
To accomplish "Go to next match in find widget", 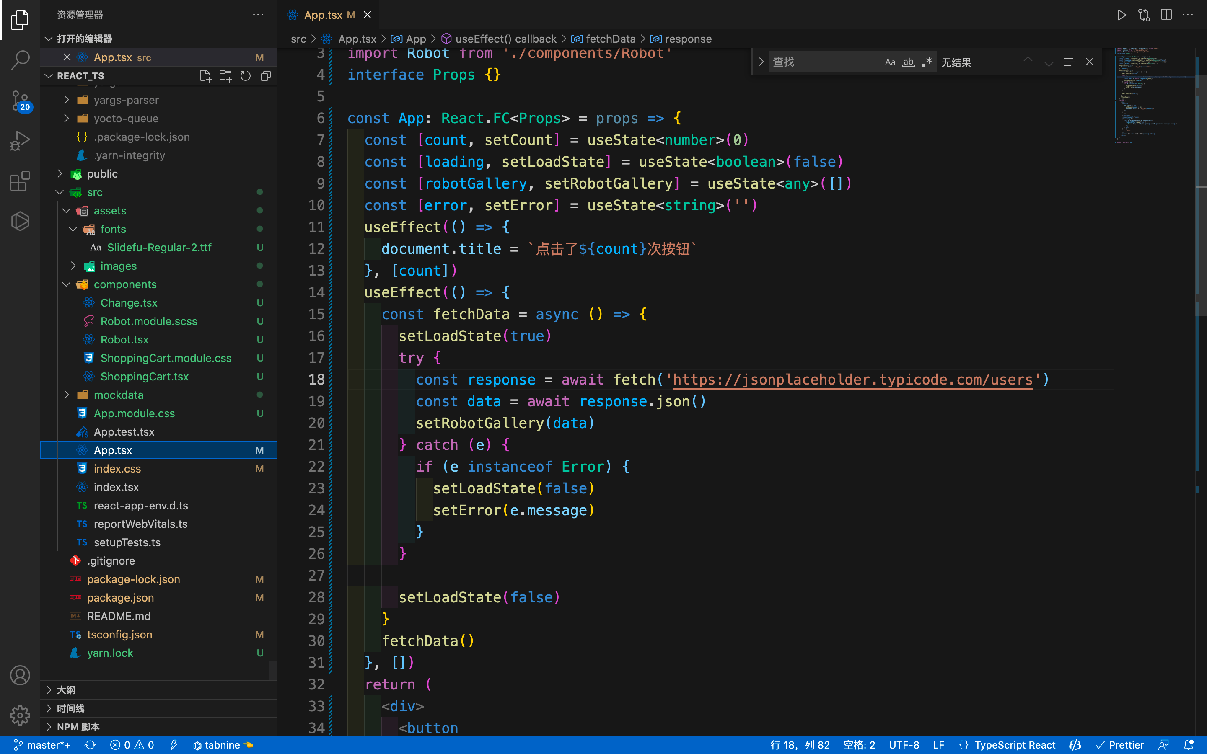I will point(1049,62).
